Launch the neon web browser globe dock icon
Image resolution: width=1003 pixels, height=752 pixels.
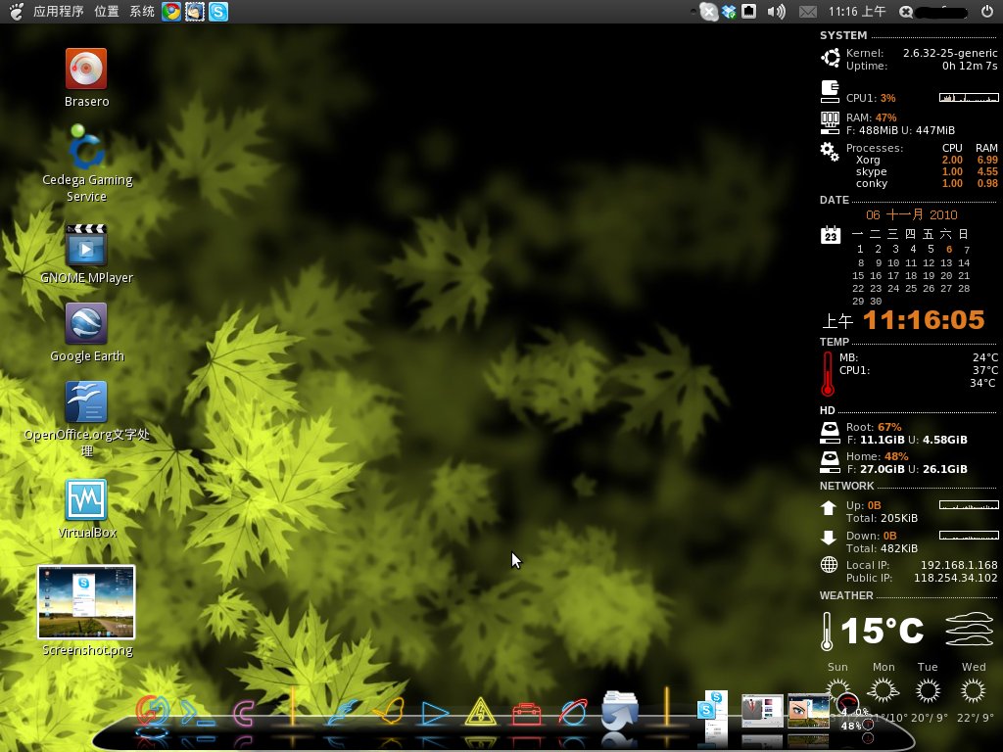[x=572, y=713]
